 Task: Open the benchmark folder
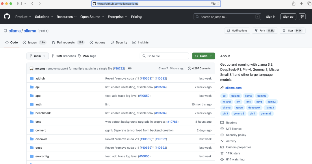[43, 113]
